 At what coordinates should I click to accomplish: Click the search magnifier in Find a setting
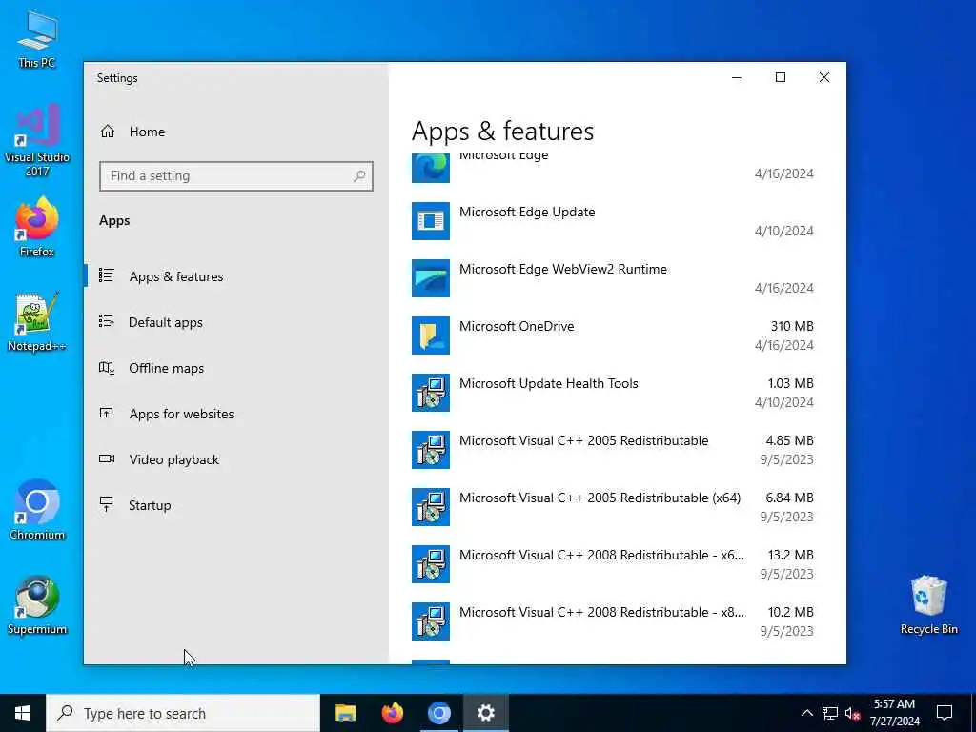[359, 176]
